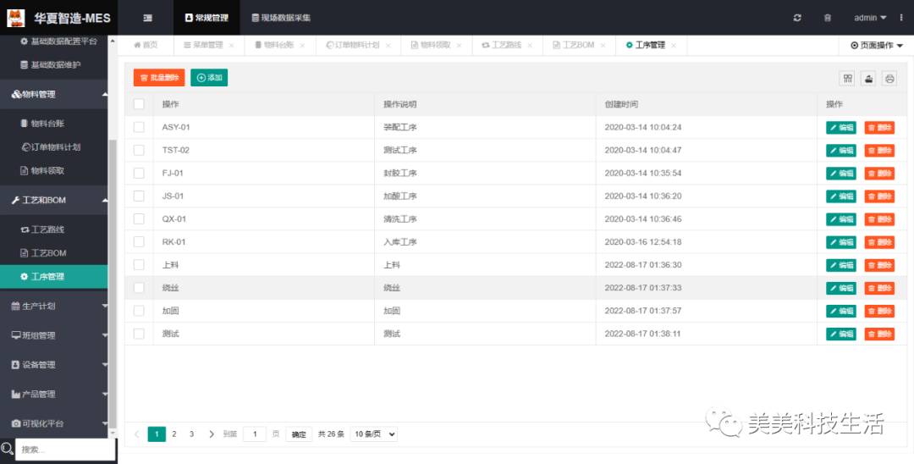Open the 工艺路线 sidebar item

coord(53,229)
